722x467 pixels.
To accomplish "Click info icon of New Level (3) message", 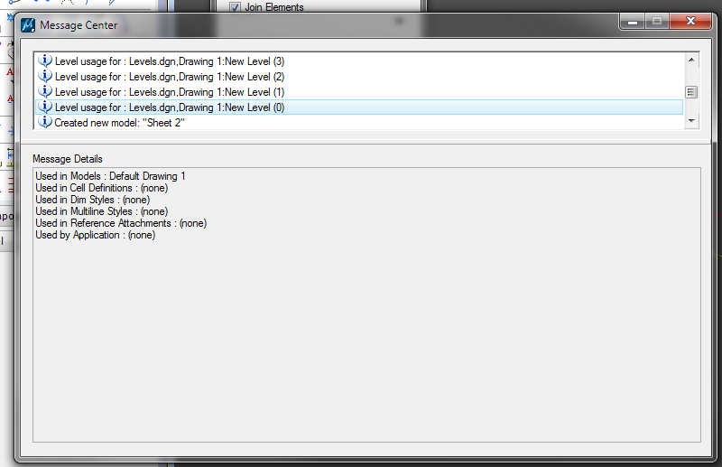I will [44, 61].
